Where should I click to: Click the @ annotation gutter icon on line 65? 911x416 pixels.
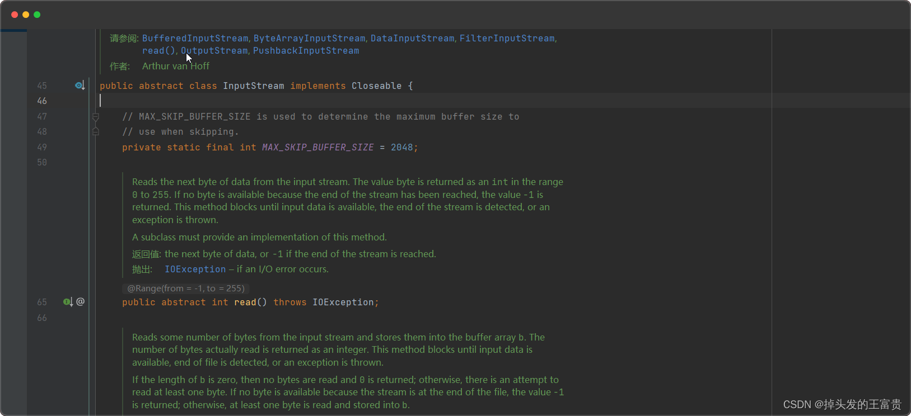[81, 301]
